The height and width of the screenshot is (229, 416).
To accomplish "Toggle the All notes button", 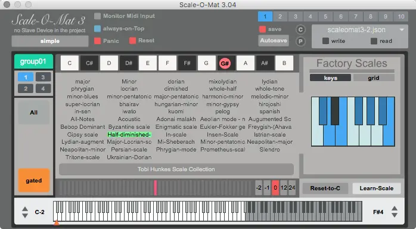I will click(x=34, y=113).
